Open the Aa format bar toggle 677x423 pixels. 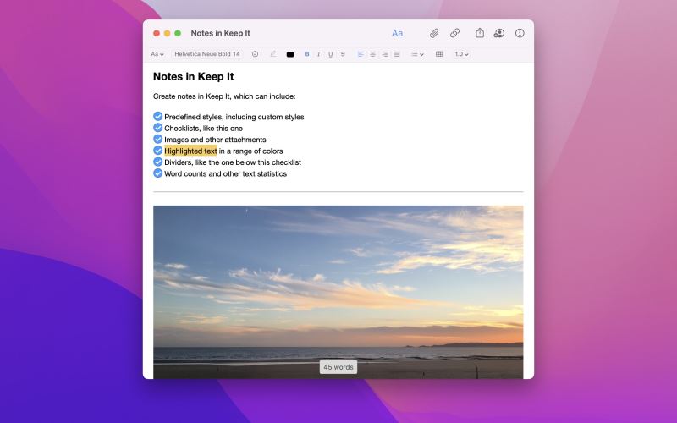[397, 33]
